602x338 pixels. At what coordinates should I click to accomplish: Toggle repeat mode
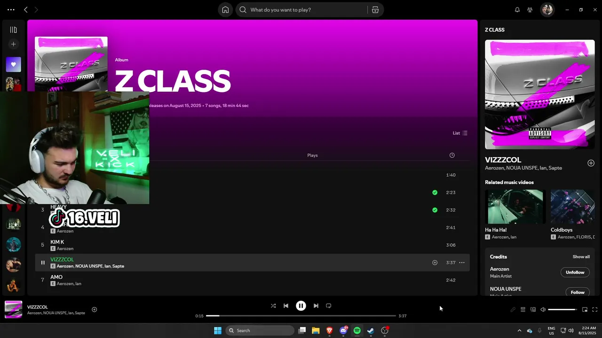click(329, 306)
